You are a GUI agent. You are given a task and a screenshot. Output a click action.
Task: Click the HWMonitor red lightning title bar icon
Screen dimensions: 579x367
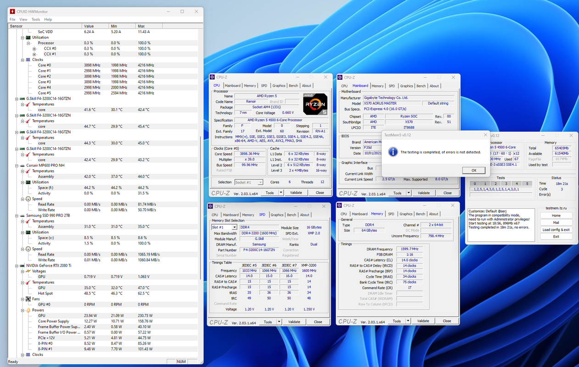point(12,11)
